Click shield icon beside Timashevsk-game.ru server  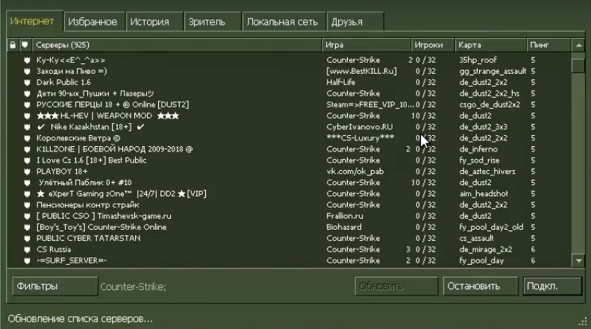coord(27,216)
